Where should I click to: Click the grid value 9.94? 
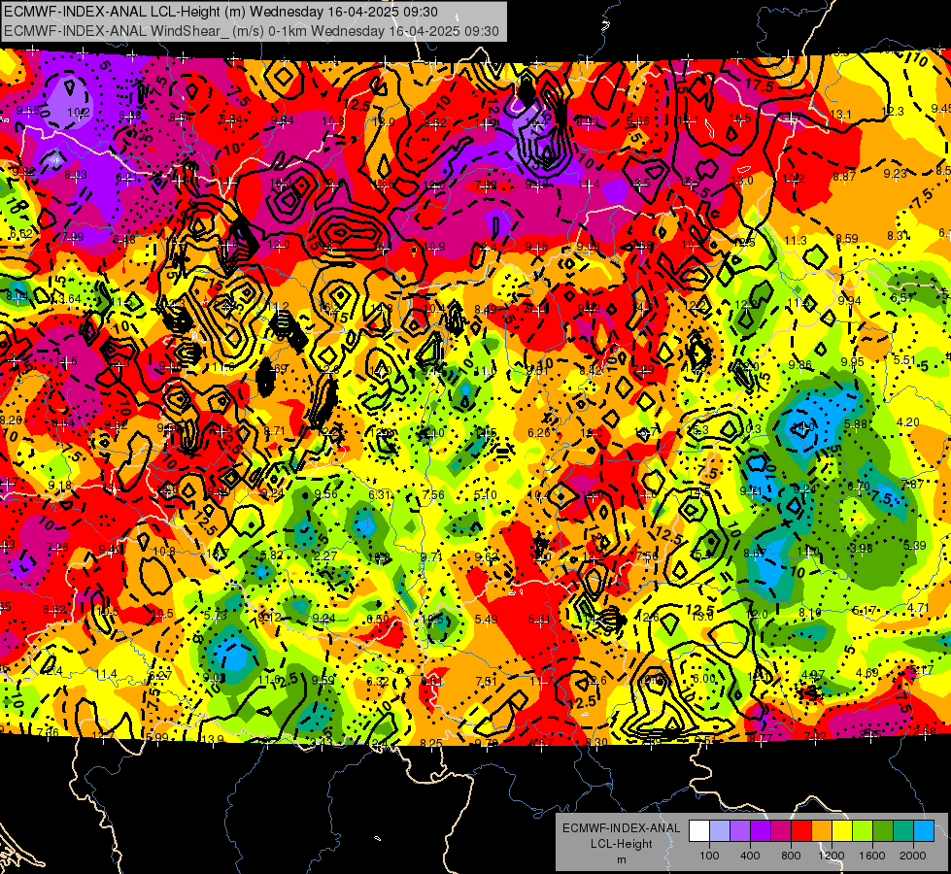click(850, 301)
